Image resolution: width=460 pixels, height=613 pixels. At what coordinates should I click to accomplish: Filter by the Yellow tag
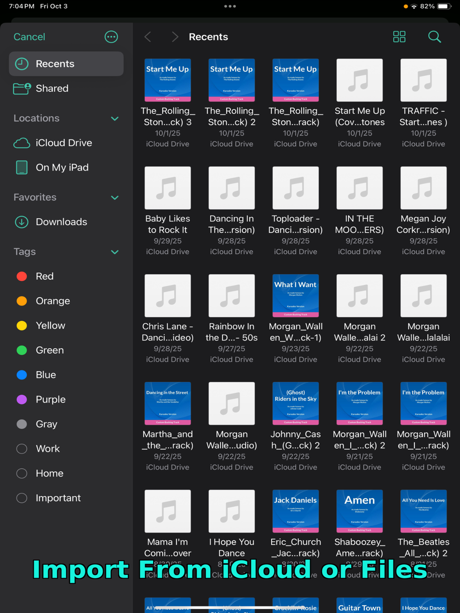pos(66,326)
